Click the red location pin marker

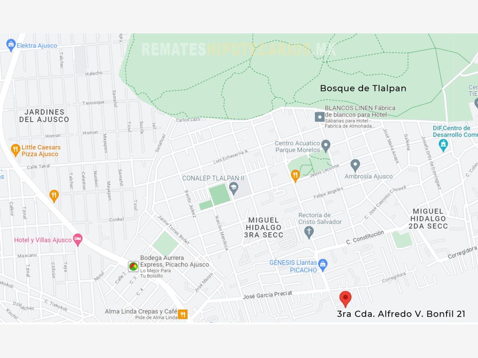[x=345, y=299]
